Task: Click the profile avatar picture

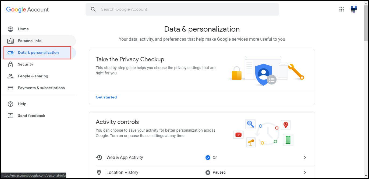Action: [x=354, y=9]
